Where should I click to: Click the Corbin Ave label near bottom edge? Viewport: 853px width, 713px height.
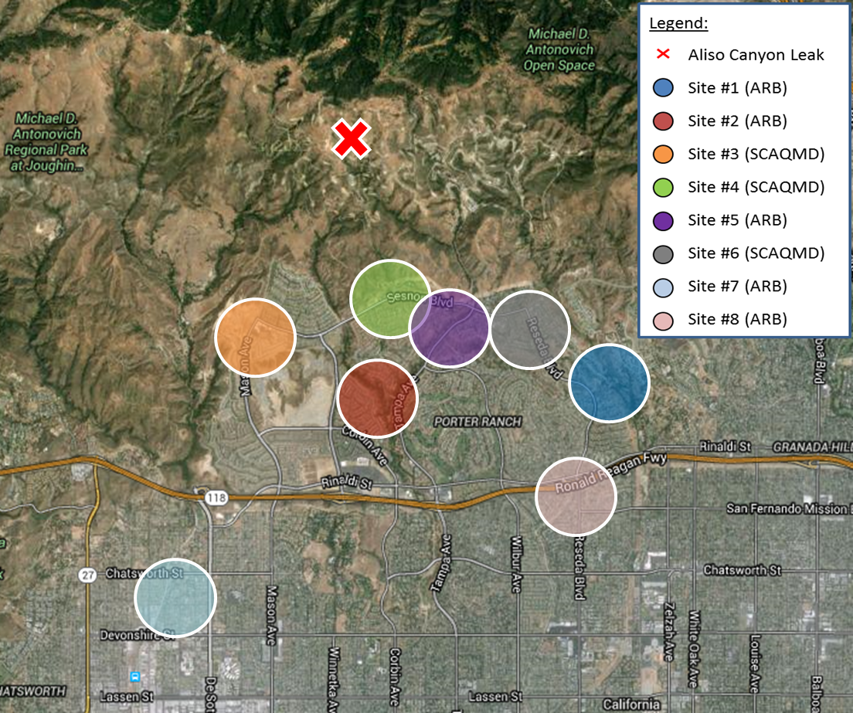pos(394,677)
